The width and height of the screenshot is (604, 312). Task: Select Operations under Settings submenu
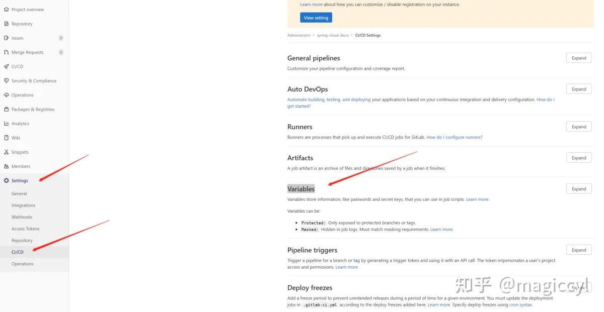(23, 264)
